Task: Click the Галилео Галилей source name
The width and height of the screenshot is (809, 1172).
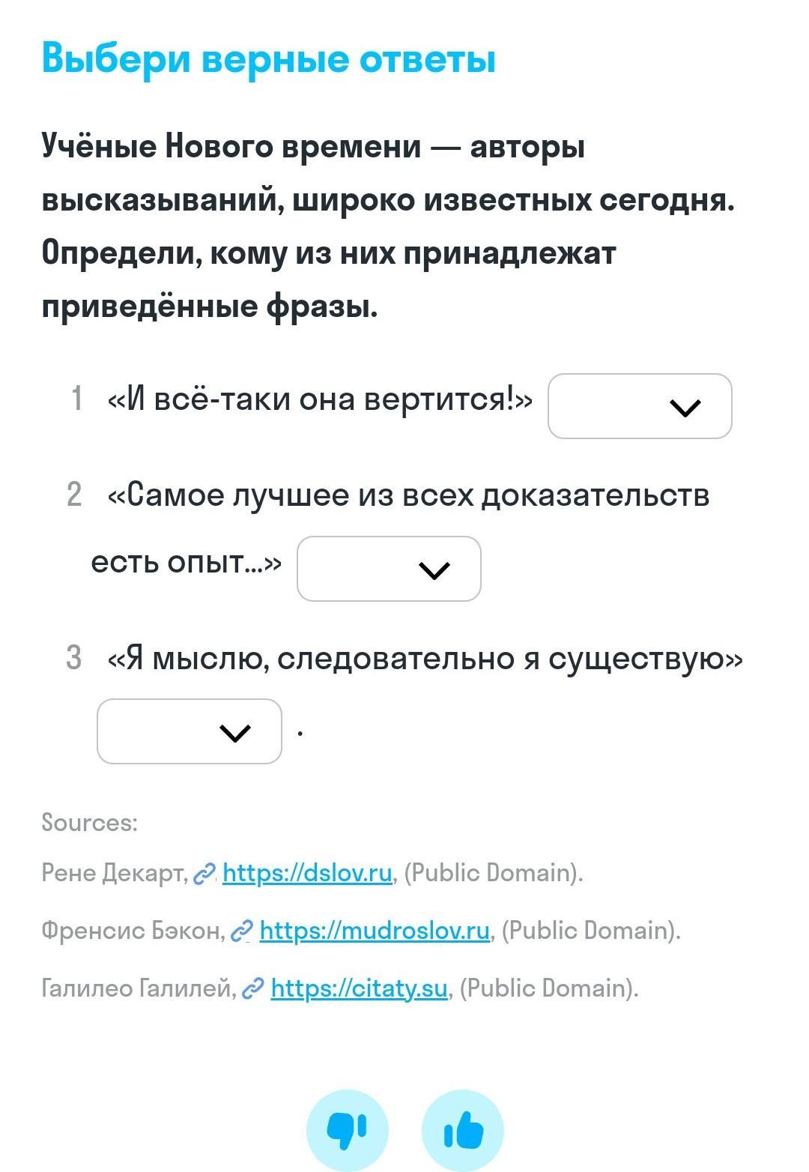Action: coord(139,988)
